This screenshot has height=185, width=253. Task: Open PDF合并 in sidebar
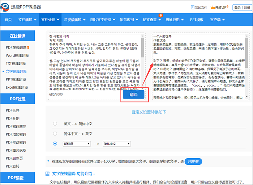pyautogui.click(x=13, y=110)
